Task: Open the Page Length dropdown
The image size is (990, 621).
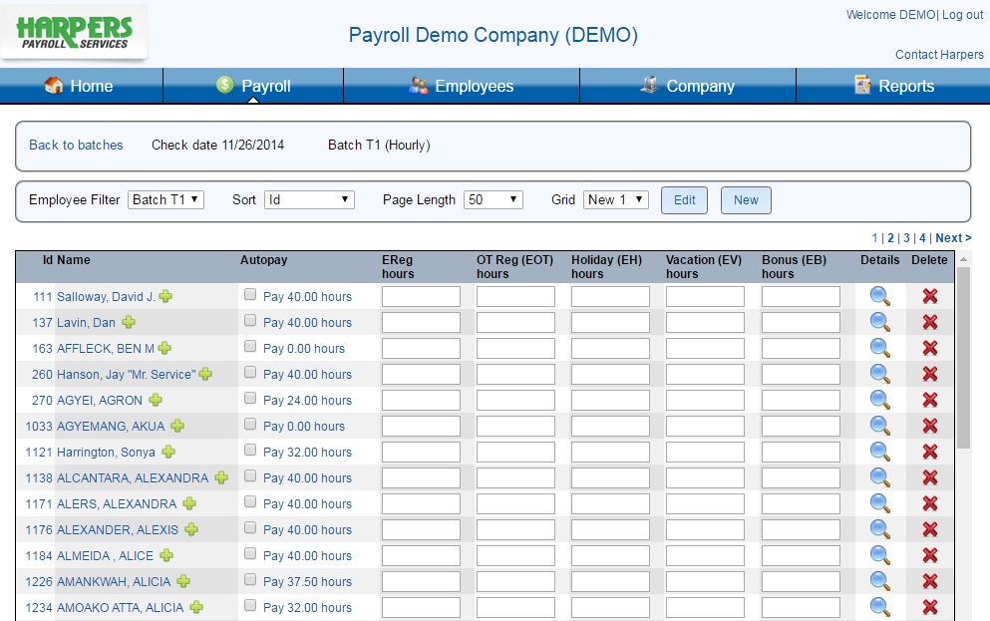Action: [493, 199]
